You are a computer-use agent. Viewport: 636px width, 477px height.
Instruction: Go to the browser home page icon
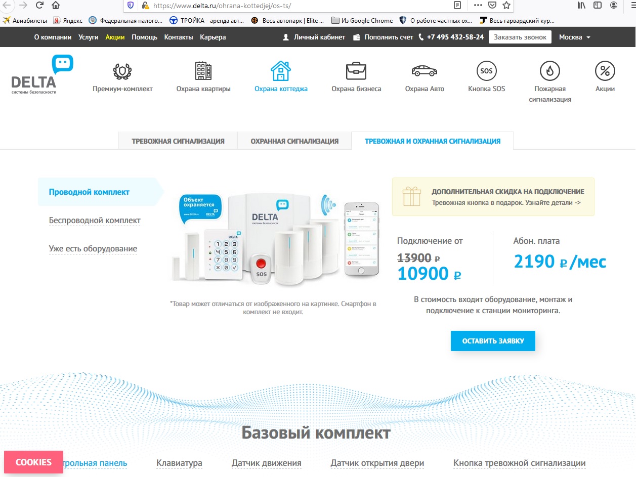pyautogui.click(x=56, y=5)
